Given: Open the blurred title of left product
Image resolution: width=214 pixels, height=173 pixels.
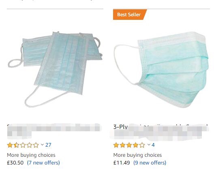Looking at the screenshot, I should (x=54, y=130).
